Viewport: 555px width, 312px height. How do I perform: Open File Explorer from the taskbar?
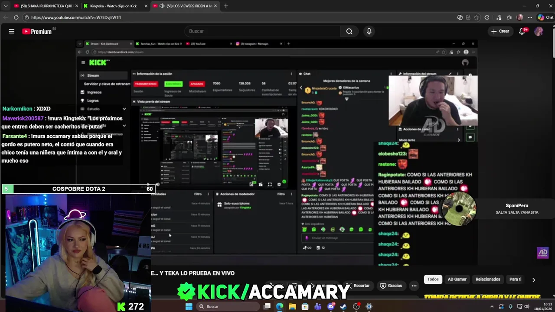tap(292, 306)
